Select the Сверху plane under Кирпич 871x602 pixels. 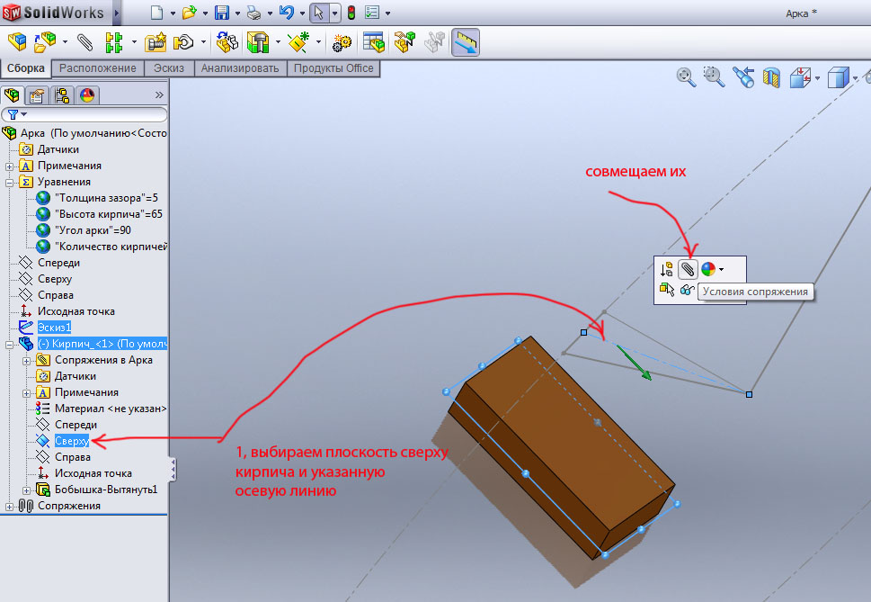[71, 441]
